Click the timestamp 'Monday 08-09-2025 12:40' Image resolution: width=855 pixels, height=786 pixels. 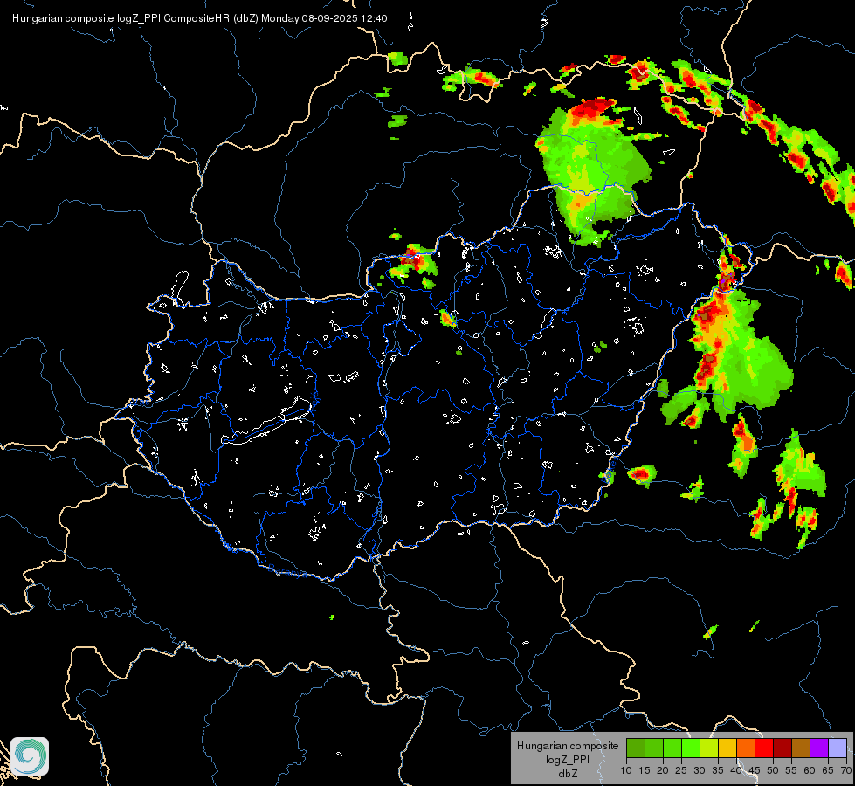coord(324,18)
